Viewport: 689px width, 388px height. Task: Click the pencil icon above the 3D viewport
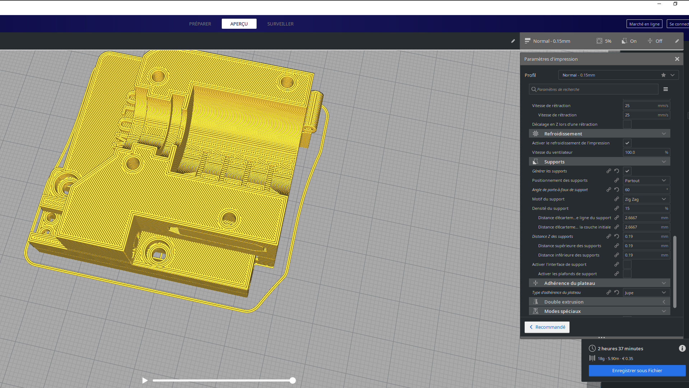(513, 41)
